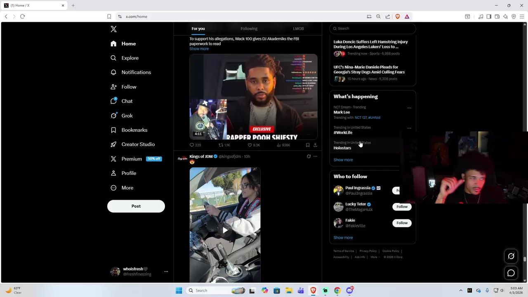This screenshot has width=528, height=297.
Task: Open Brave Shields lion icon
Action: (398, 16)
